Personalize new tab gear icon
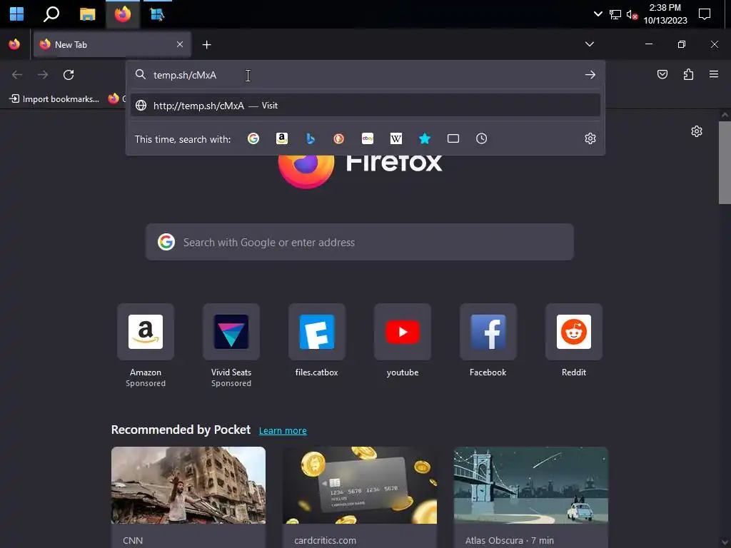This screenshot has width=731, height=548. click(x=697, y=131)
